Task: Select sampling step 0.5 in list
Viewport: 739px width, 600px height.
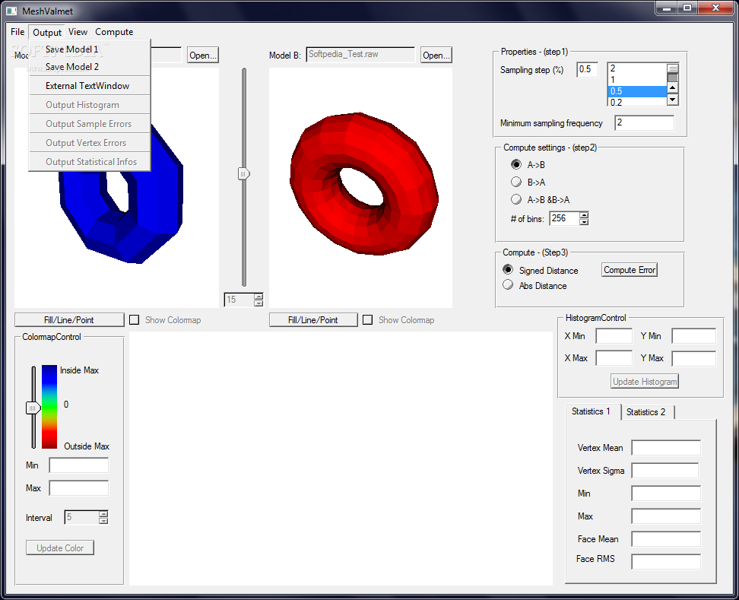Action: point(637,91)
